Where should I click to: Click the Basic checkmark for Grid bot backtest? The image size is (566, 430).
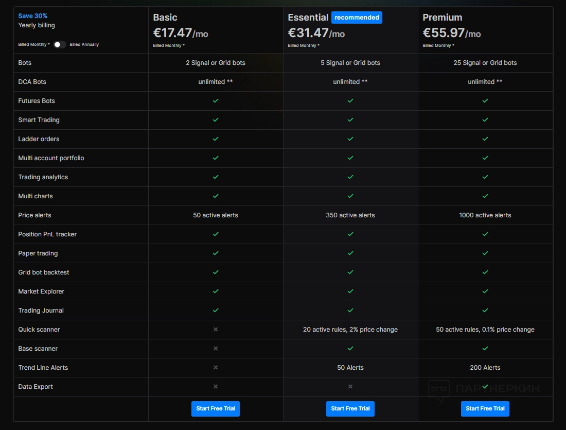pyautogui.click(x=216, y=272)
